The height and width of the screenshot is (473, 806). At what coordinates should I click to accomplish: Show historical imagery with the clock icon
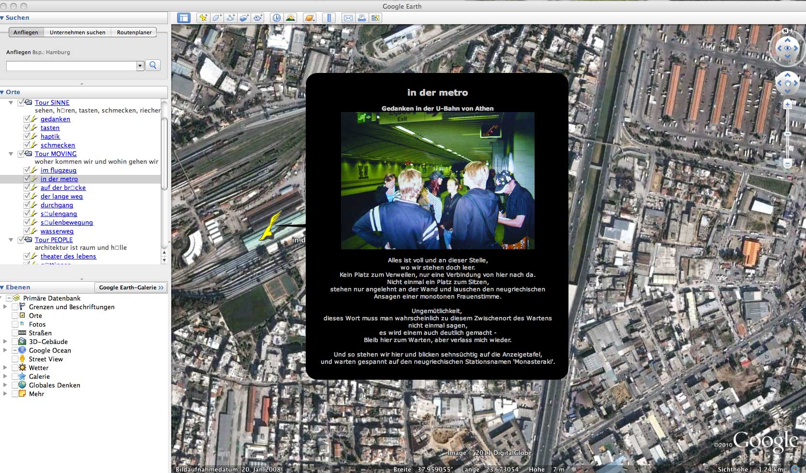(276, 18)
